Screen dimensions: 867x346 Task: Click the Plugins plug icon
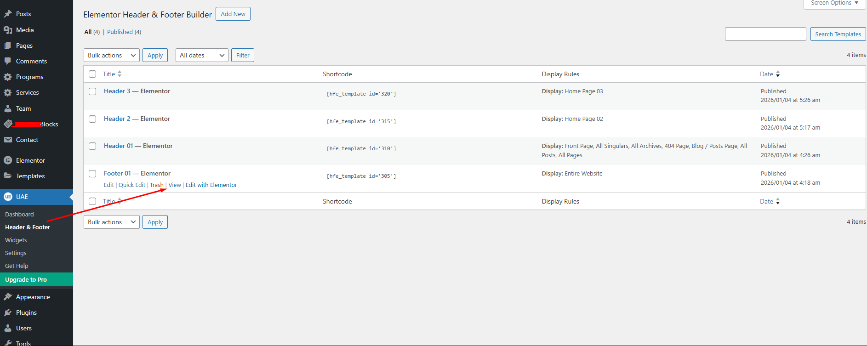click(8, 312)
